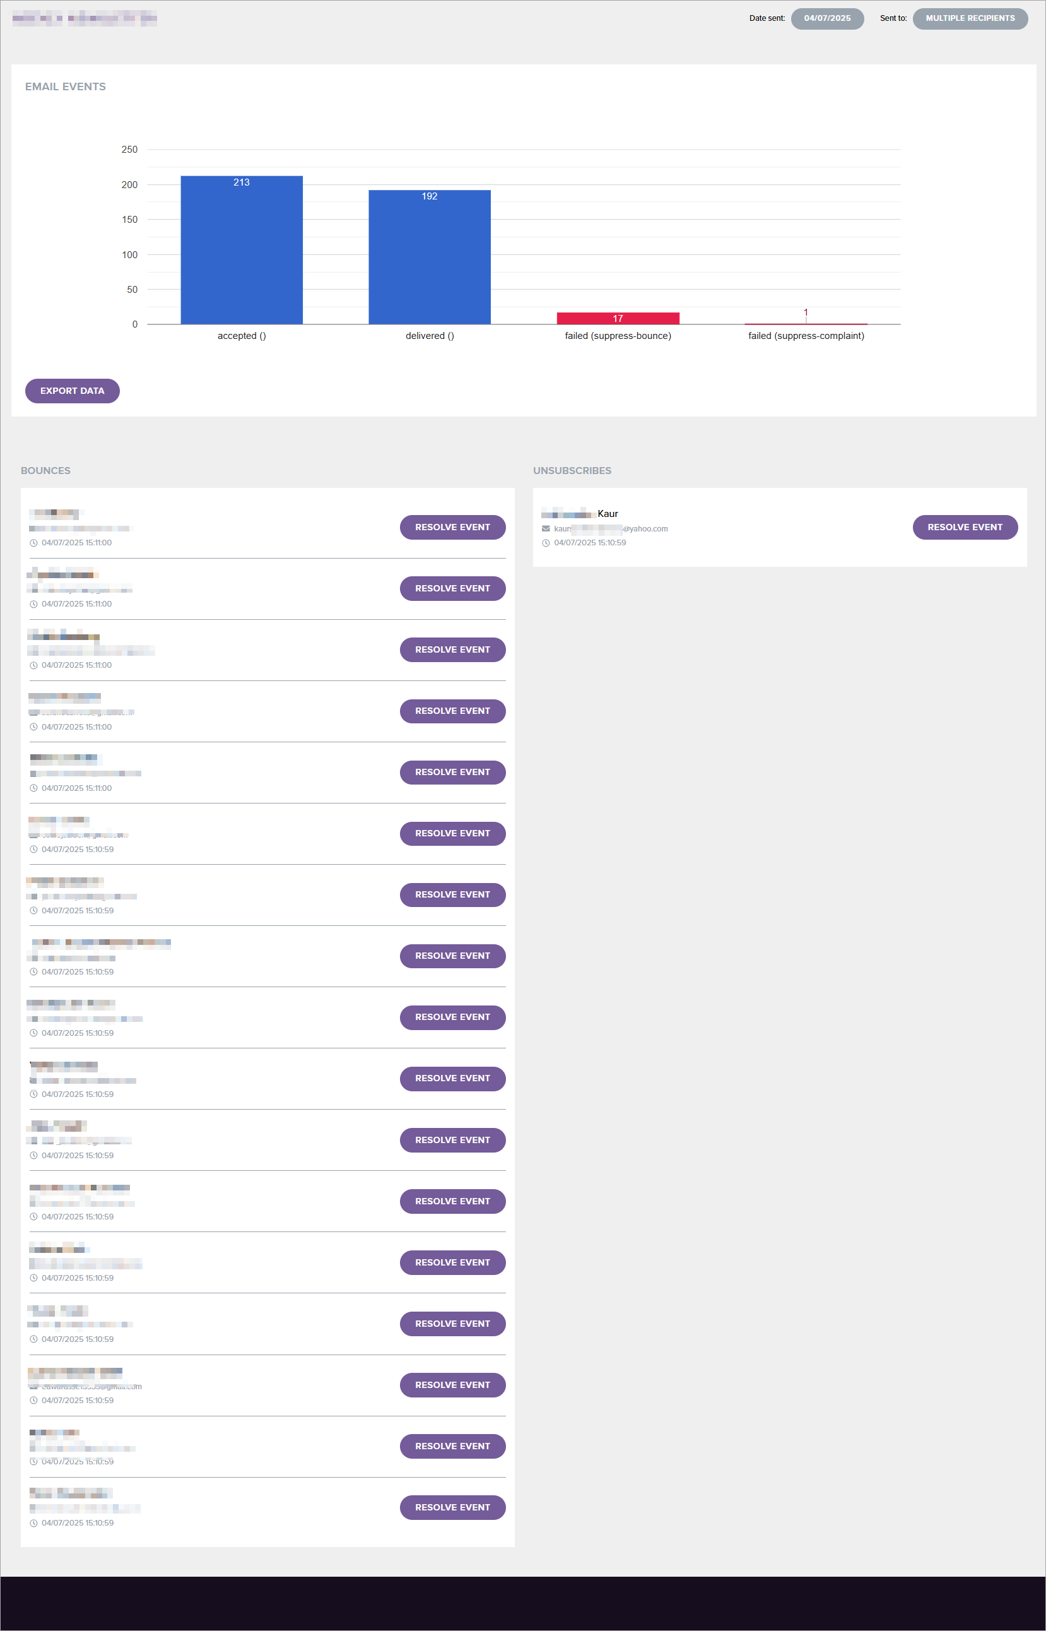The image size is (1046, 1631).
Task: Click the Bounces section heading
Action: [45, 471]
